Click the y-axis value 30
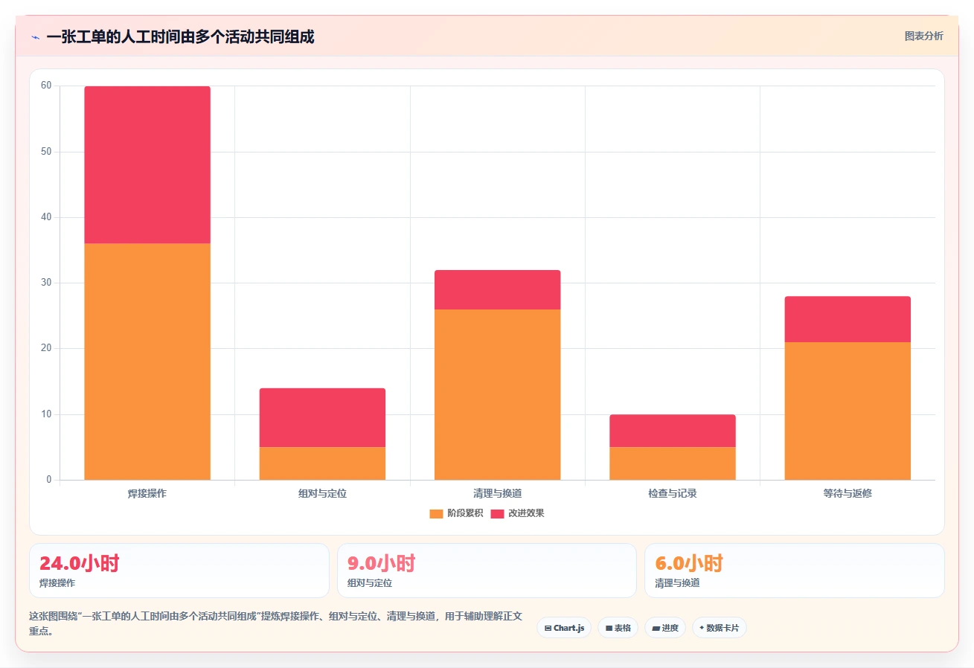 46,283
